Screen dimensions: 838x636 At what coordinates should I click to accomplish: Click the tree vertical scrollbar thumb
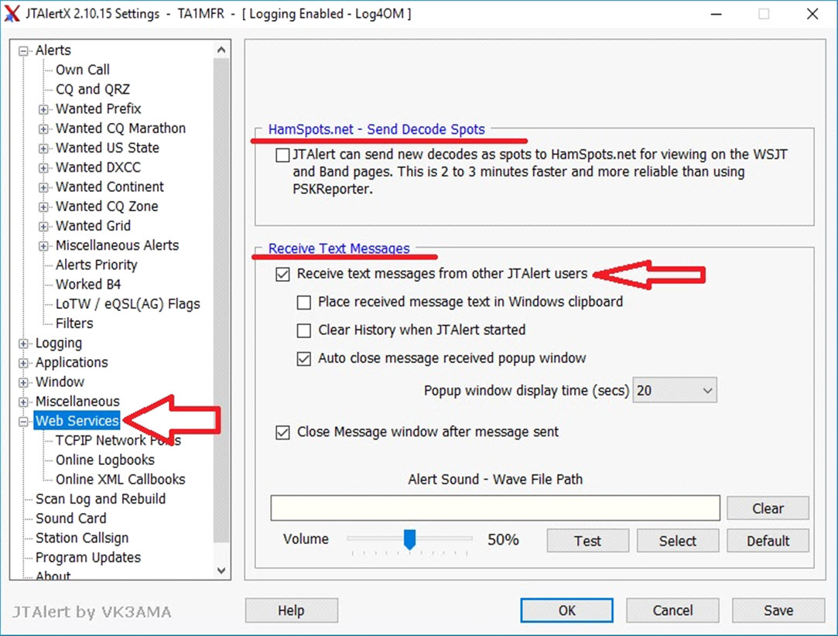[221, 300]
